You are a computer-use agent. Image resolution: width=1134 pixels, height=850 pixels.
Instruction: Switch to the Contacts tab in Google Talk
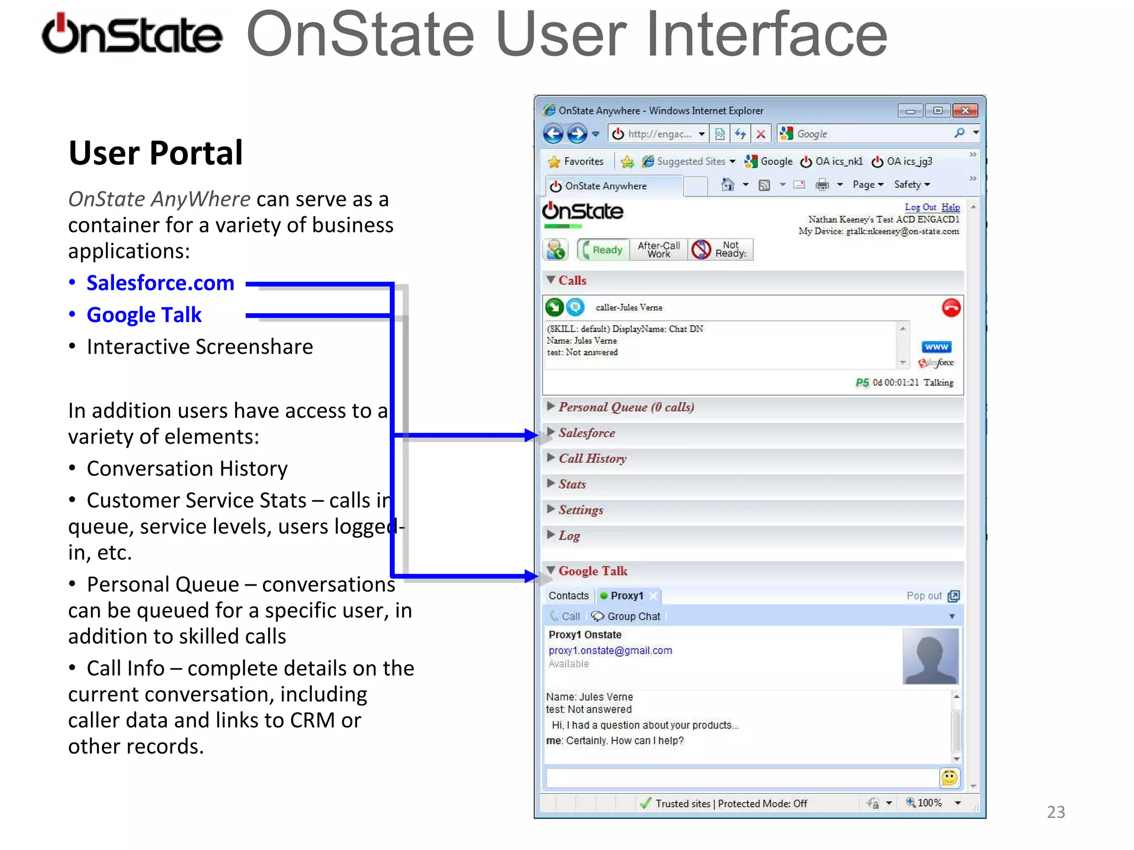click(x=568, y=596)
